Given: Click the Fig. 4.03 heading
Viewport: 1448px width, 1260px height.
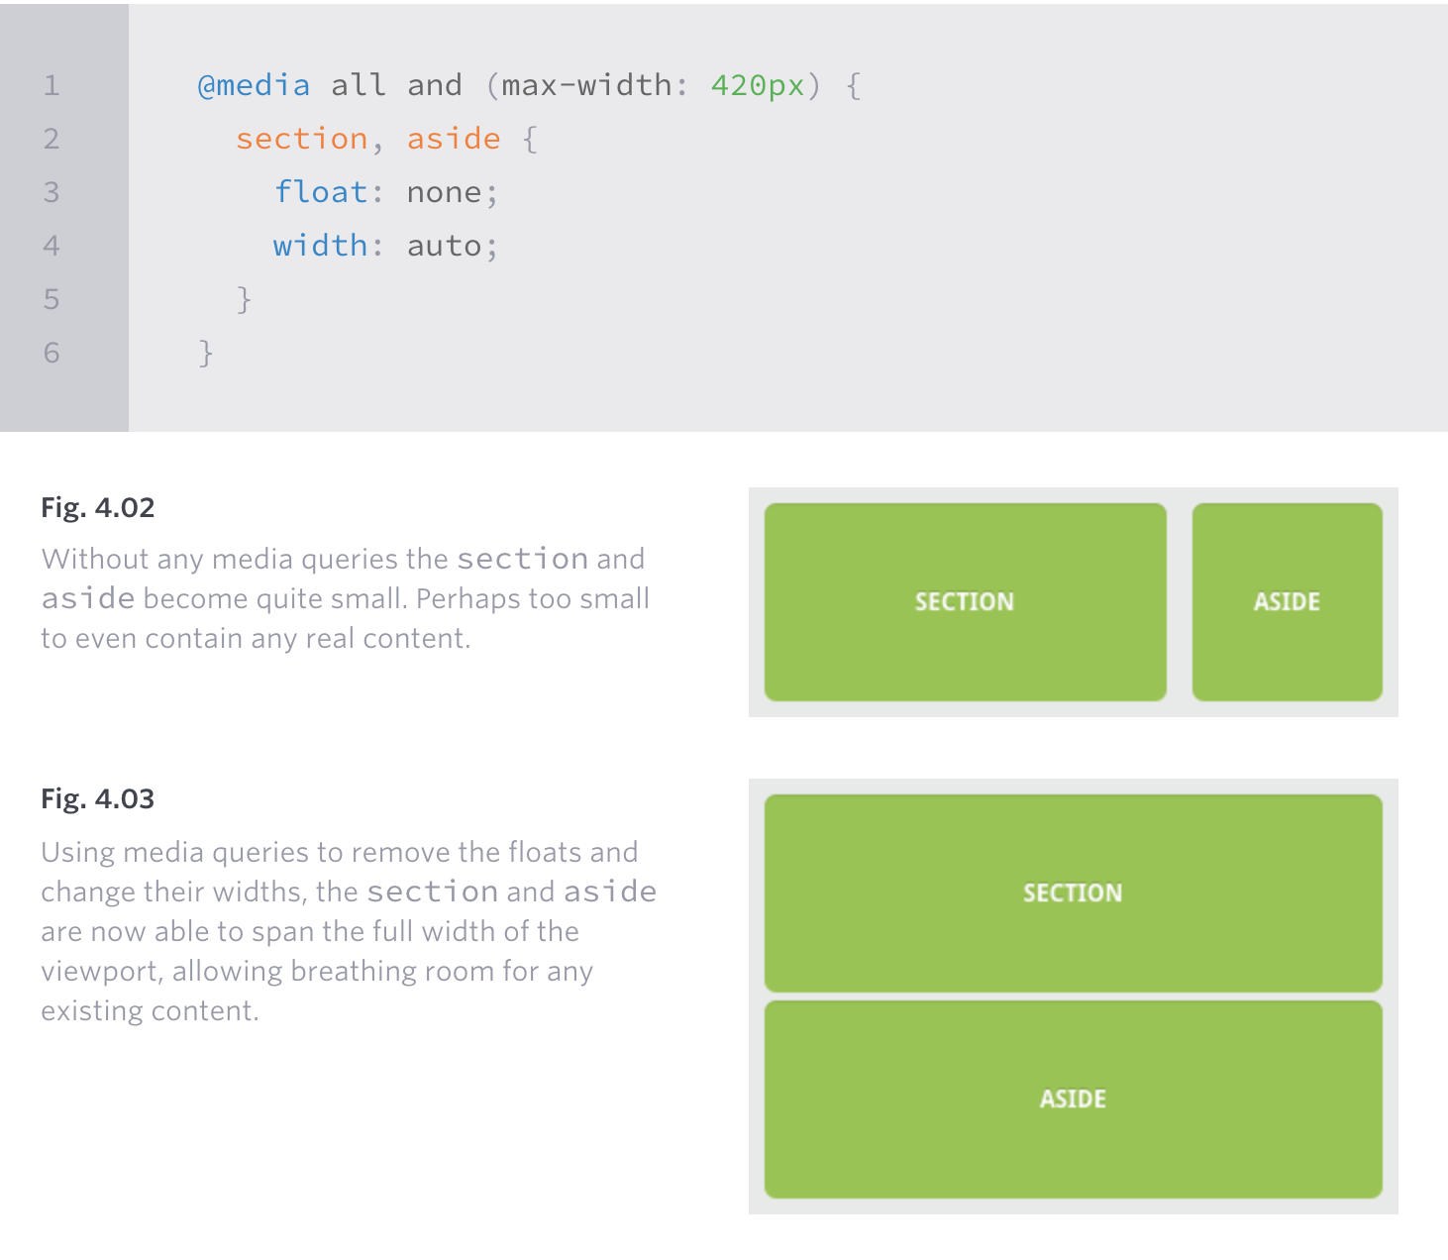Looking at the screenshot, I should point(98,799).
